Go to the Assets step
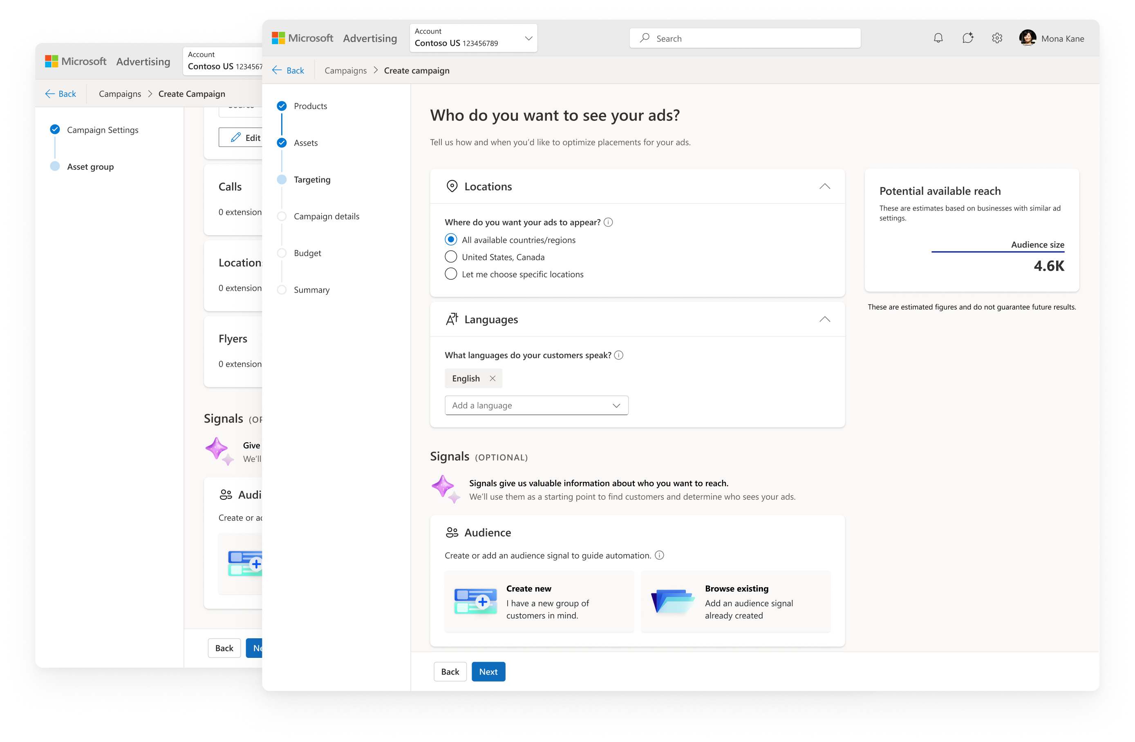This screenshot has height=742, width=1135. (x=306, y=143)
